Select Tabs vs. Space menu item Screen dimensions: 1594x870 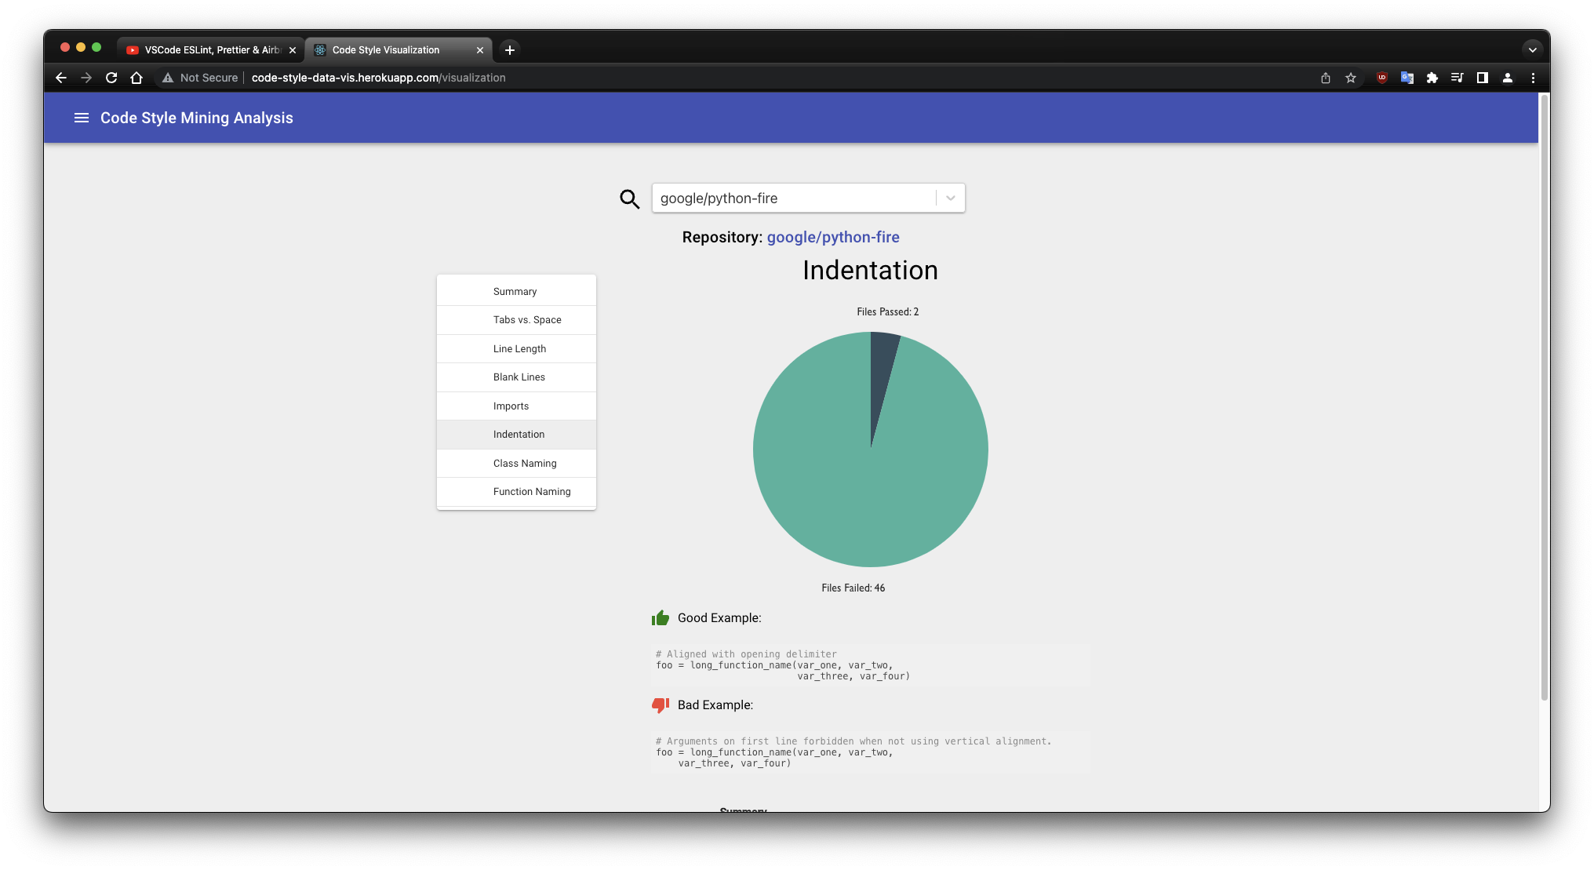tap(527, 320)
